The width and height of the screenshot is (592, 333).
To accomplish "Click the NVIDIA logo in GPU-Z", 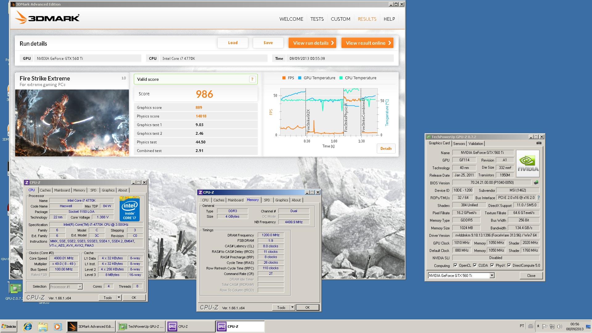I will pos(528,163).
